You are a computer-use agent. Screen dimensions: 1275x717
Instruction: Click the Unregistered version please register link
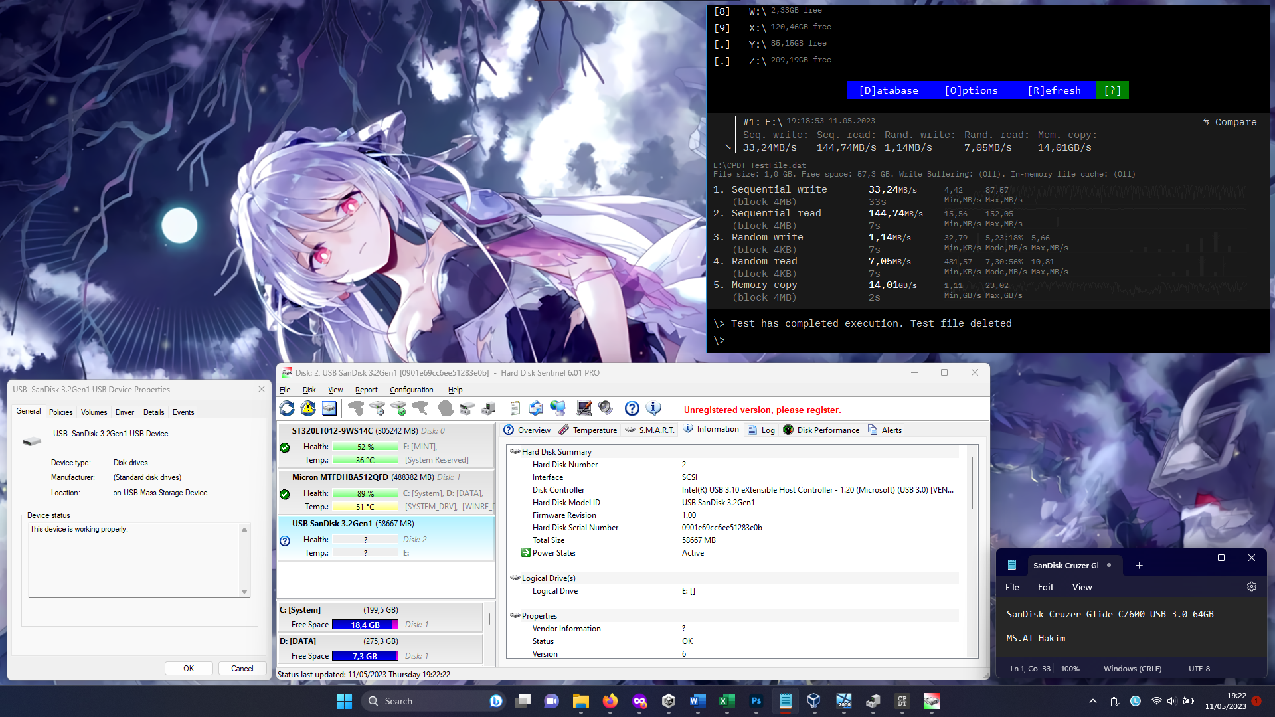pyautogui.click(x=762, y=410)
